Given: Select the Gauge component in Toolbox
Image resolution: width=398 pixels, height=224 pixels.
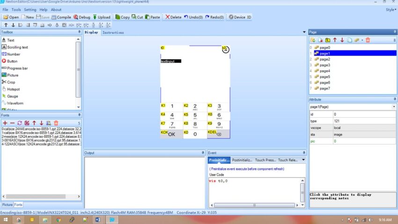Looking at the screenshot, I should click(12, 96).
